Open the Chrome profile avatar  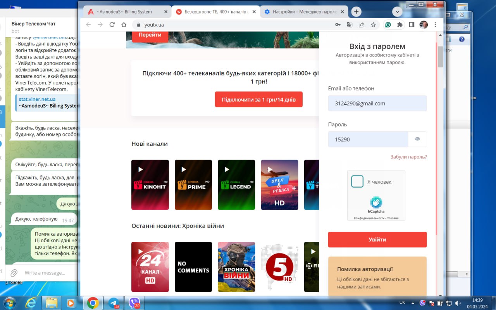tap(424, 24)
